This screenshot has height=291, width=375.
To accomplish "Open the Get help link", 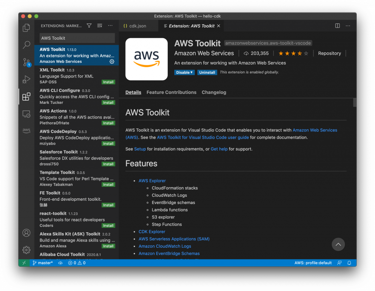I will (x=219, y=149).
